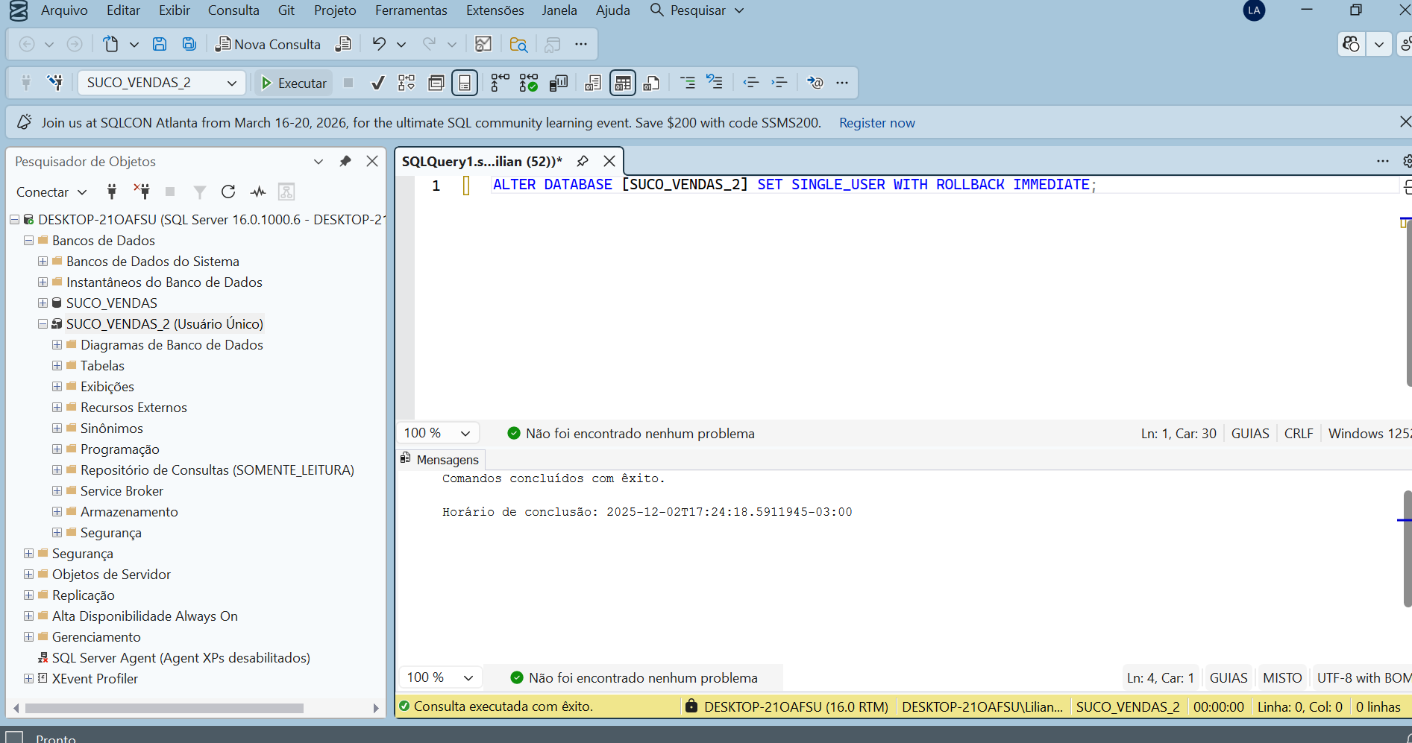The image size is (1412, 743).
Task: Open the SUCO_VENDAS_2 database dropdown
Action: (232, 83)
